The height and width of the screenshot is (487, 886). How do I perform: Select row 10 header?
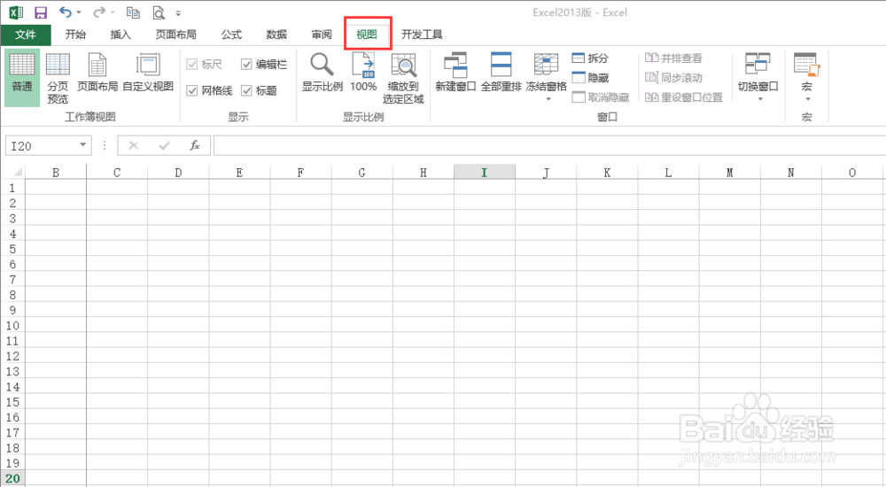(x=13, y=326)
